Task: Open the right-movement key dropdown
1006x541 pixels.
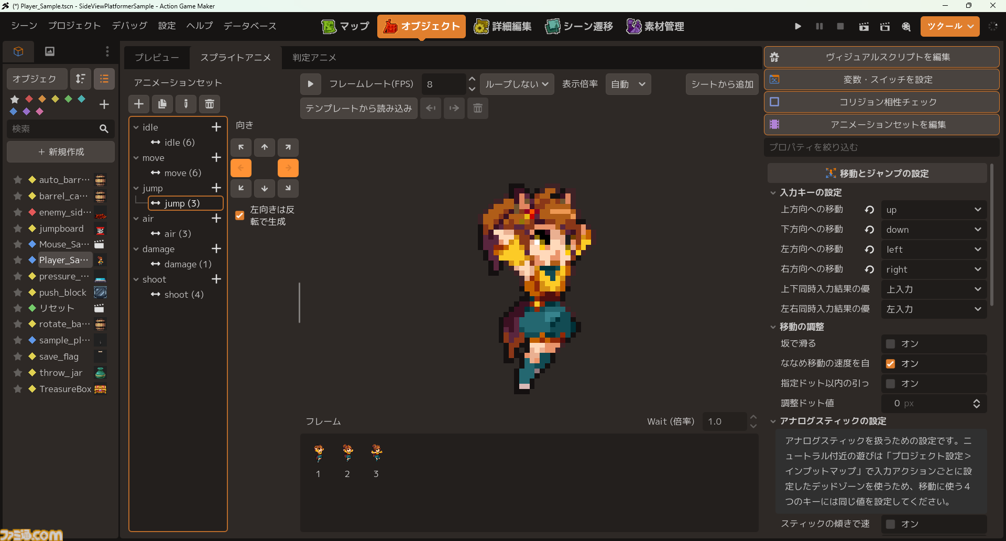Action: [934, 269]
